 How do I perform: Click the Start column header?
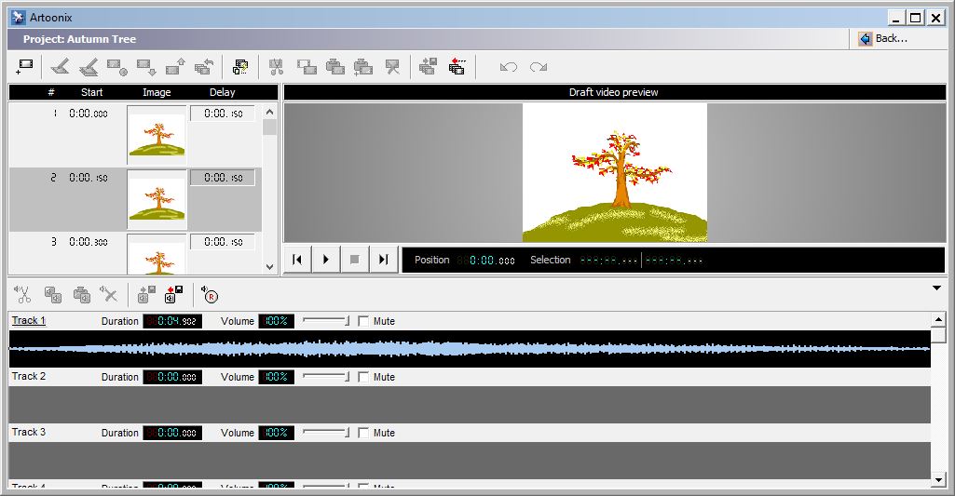click(92, 92)
